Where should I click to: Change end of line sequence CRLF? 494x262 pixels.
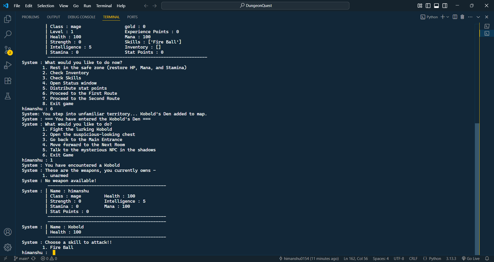[413, 259]
